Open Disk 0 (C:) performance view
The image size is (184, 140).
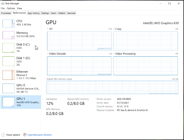point(21,48)
